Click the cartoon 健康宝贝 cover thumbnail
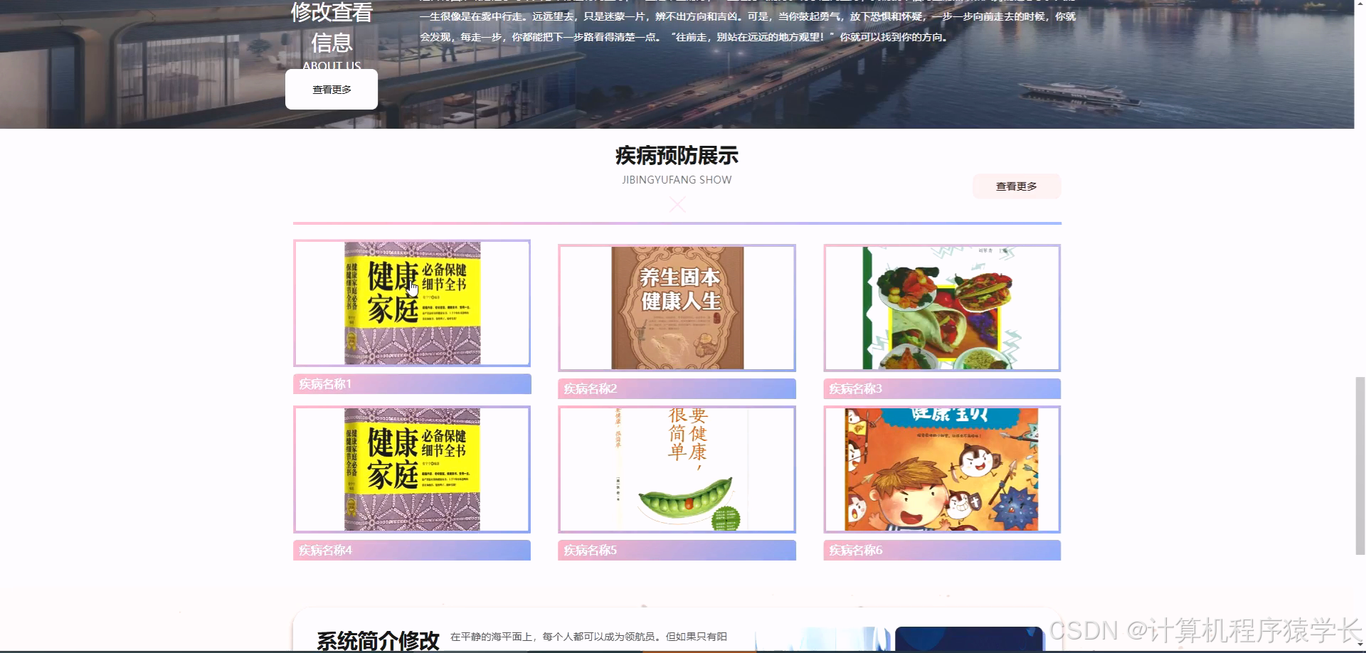The height and width of the screenshot is (653, 1366). [x=942, y=469]
